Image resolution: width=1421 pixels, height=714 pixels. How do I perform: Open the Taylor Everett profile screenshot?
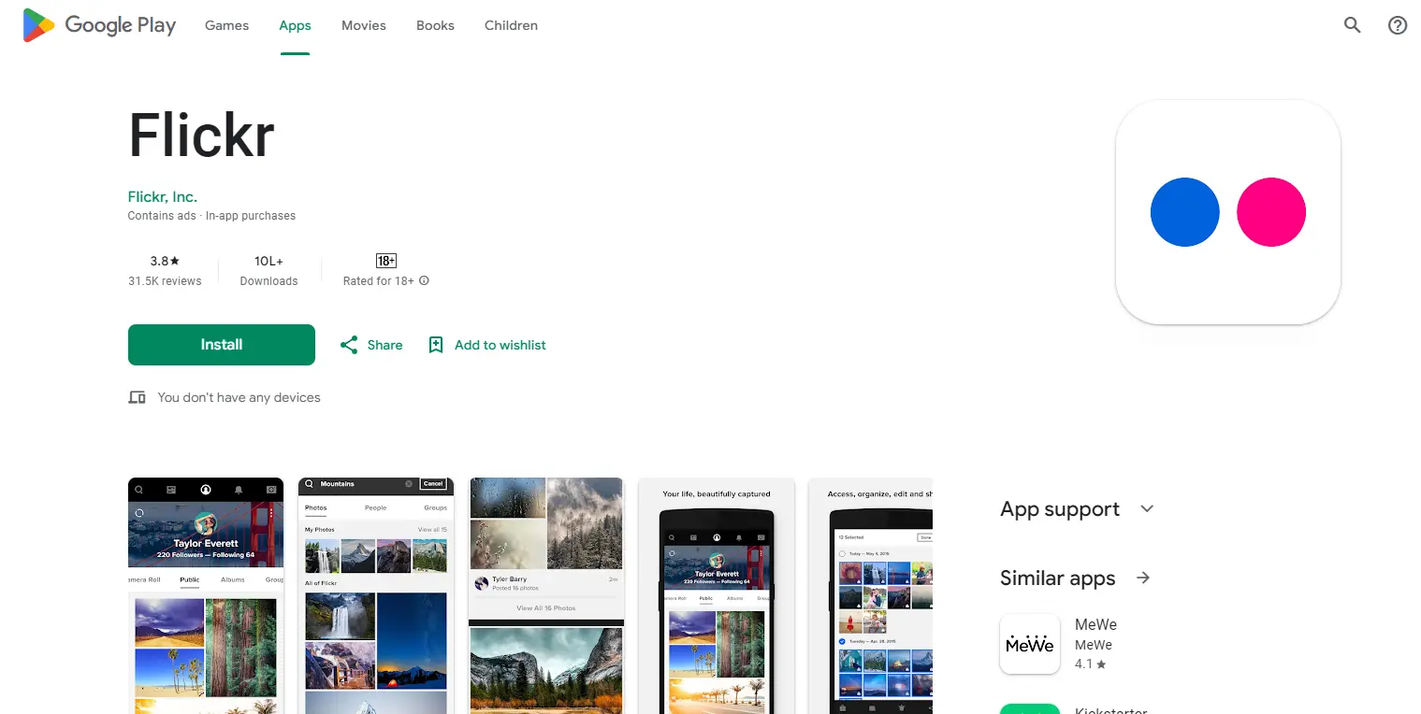206,596
